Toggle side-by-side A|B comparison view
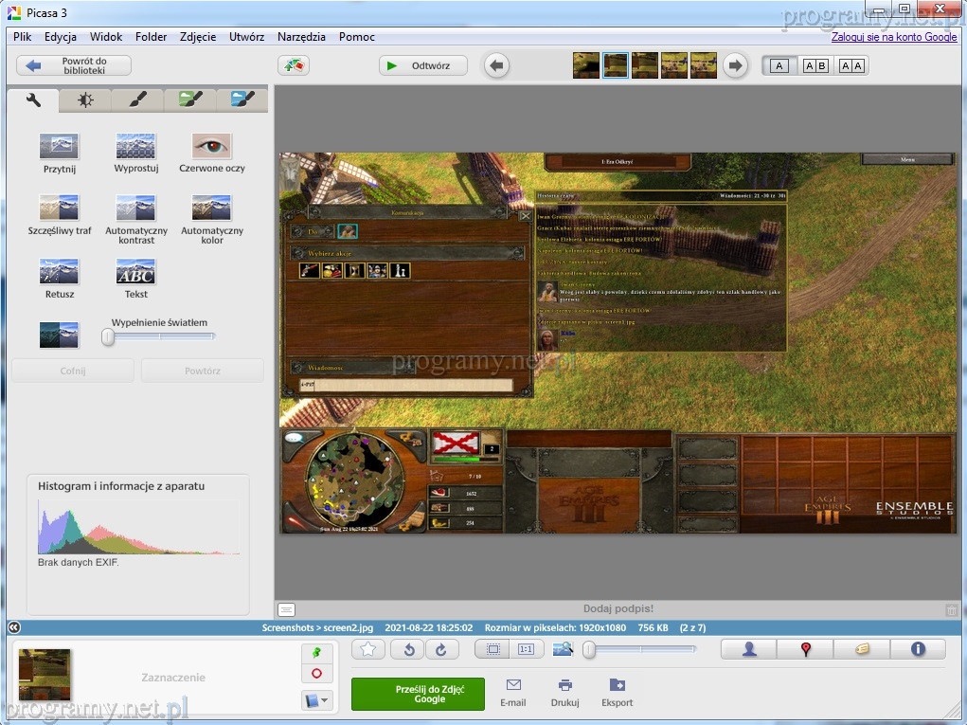Image resolution: width=967 pixels, height=725 pixels. tap(815, 65)
